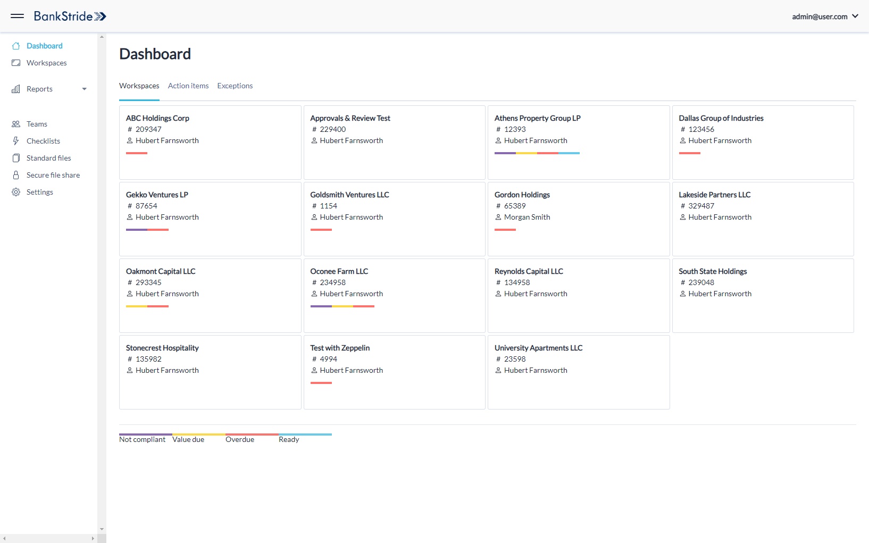Switch to the Workspaces tab

(139, 86)
